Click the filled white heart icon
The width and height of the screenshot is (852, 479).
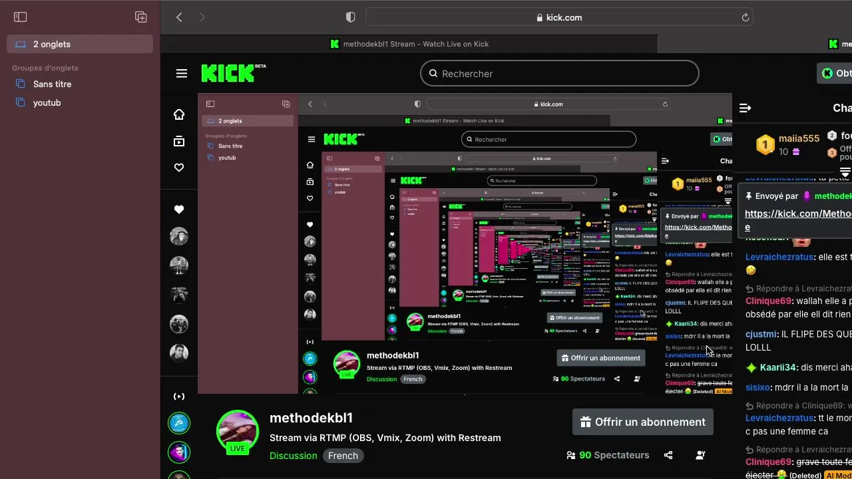[x=179, y=209]
